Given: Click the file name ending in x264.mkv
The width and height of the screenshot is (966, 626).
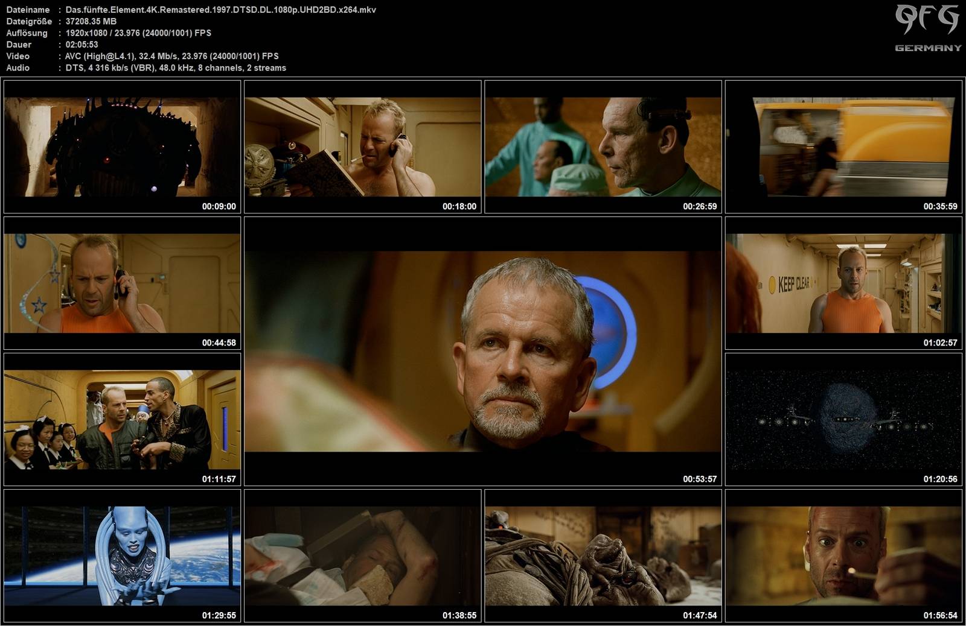Looking at the screenshot, I should tap(221, 10).
